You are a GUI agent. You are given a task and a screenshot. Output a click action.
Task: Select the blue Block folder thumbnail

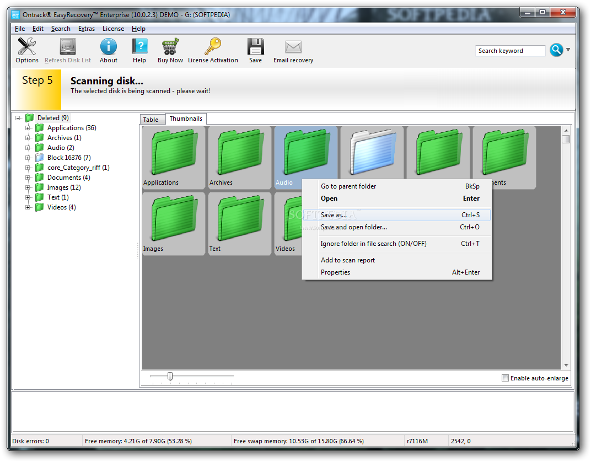click(372, 152)
